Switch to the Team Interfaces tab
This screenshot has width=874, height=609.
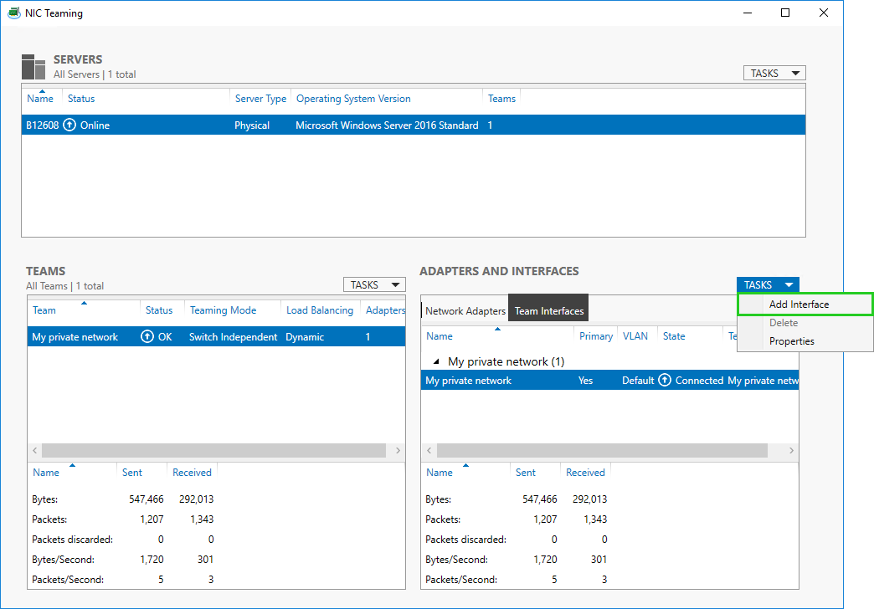pyautogui.click(x=548, y=311)
